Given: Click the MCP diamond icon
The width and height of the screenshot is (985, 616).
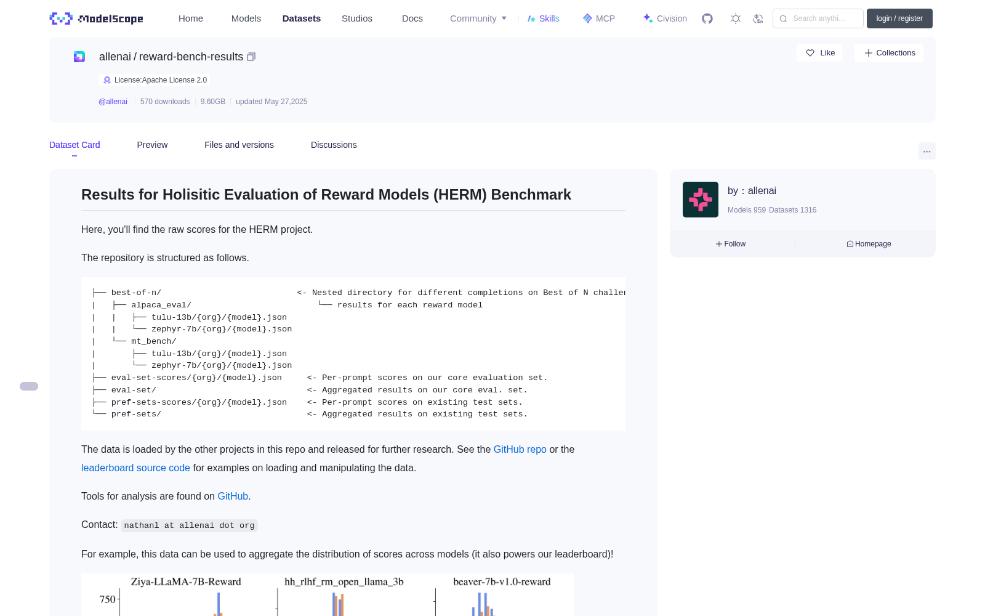Looking at the screenshot, I should pos(587,18).
